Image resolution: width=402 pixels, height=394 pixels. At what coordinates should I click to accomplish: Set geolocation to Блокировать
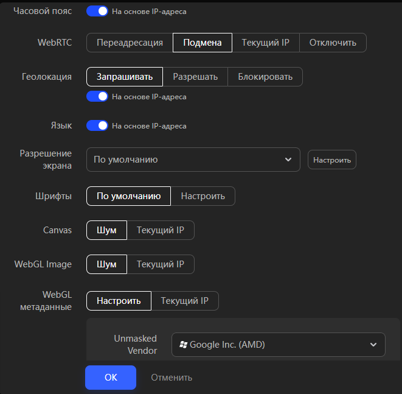click(265, 77)
